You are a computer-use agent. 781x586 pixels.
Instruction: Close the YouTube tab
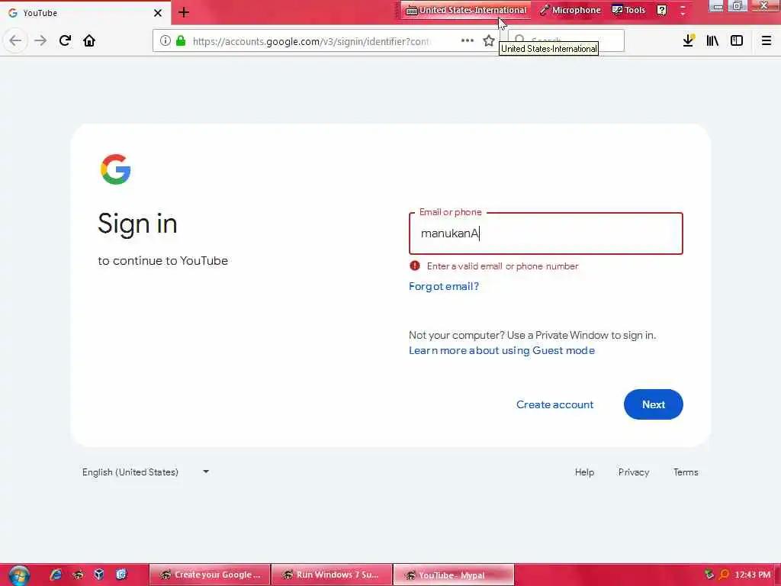click(157, 13)
